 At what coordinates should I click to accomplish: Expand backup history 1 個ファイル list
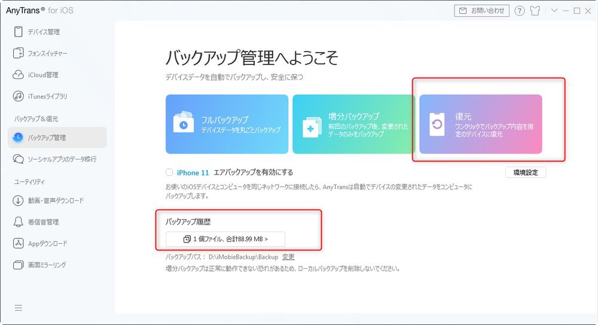coord(225,239)
